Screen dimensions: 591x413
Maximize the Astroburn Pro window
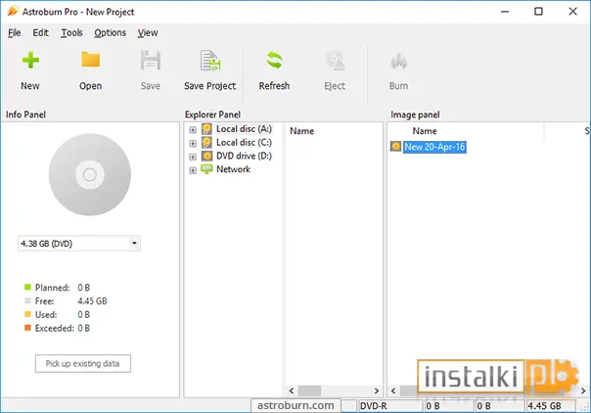[x=538, y=12]
